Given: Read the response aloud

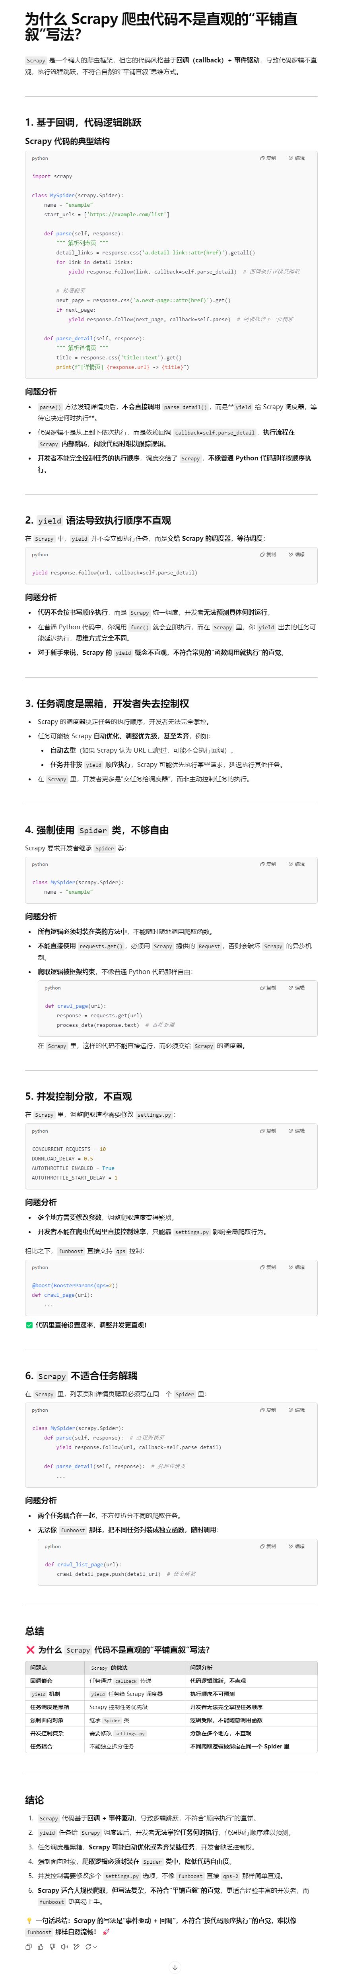Looking at the screenshot, I should 64,1946.
